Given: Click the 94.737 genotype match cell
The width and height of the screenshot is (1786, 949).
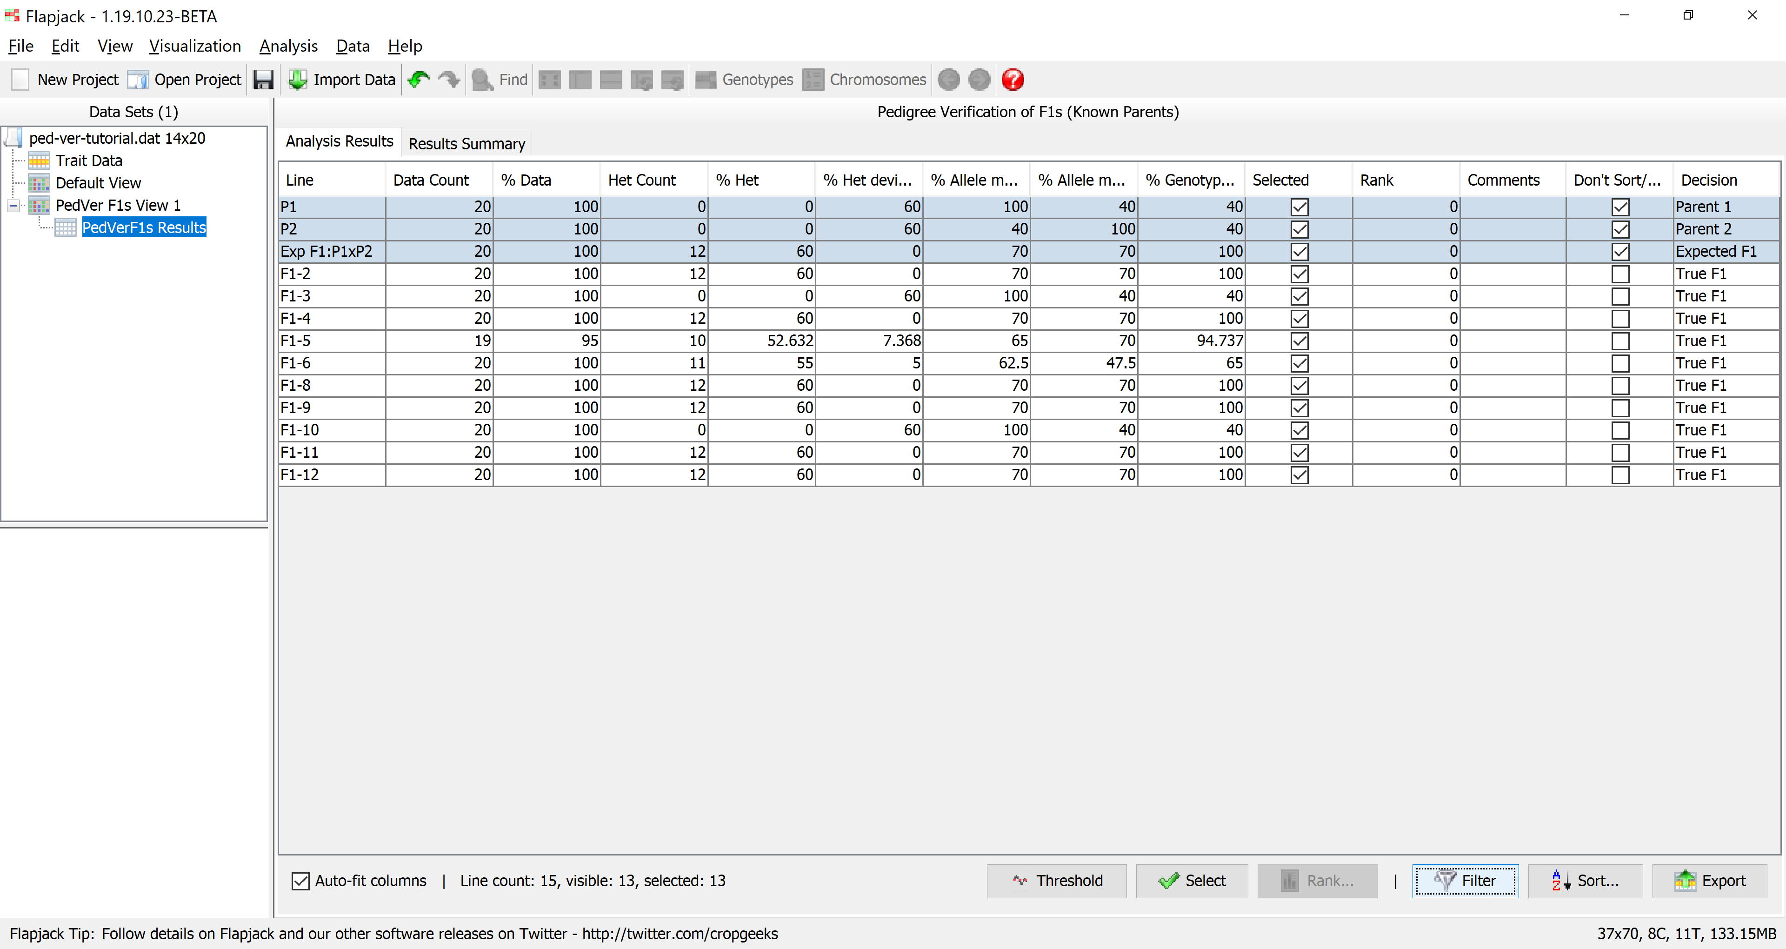Looking at the screenshot, I should pyautogui.click(x=1191, y=341).
